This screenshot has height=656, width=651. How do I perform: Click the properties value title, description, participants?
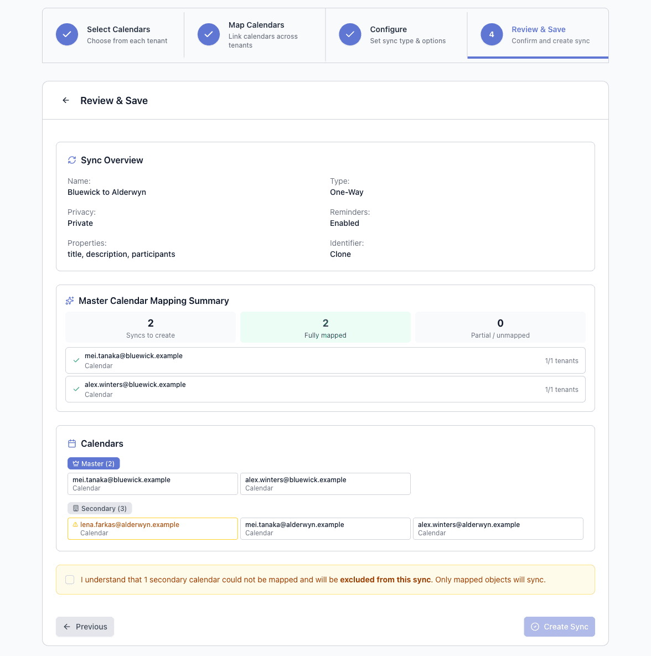point(121,254)
